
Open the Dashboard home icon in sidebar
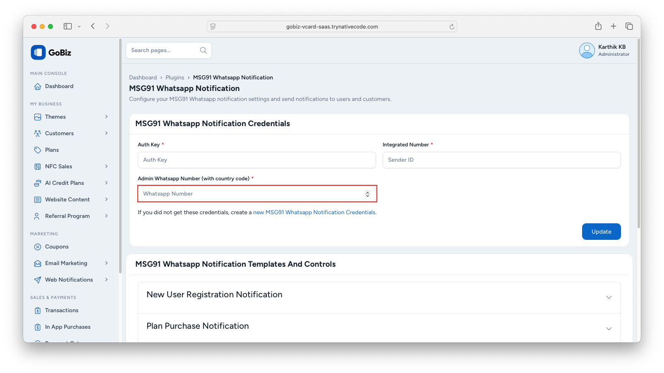[x=38, y=86]
